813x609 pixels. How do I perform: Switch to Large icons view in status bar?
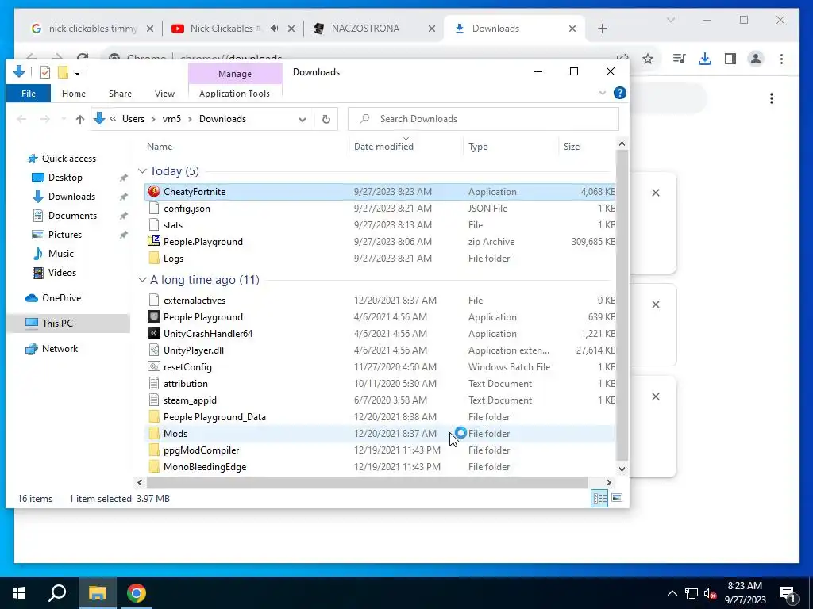617,498
